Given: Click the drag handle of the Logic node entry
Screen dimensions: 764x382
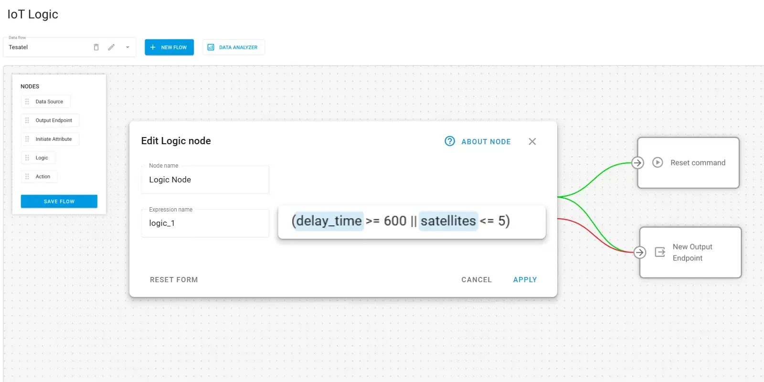Looking at the screenshot, I should click(27, 158).
